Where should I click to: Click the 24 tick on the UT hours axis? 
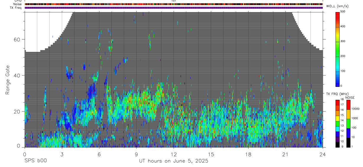tap(323, 154)
